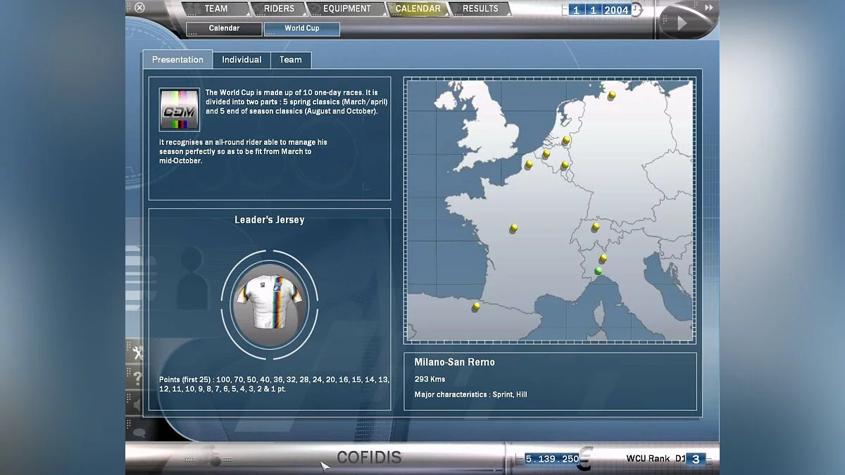This screenshot has height=475, width=845.
Task: Open the RESULTS main menu tab
Action: (480, 9)
